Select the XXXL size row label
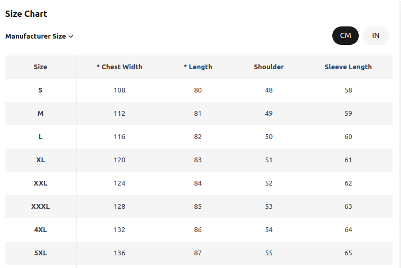 coord(40,207)
